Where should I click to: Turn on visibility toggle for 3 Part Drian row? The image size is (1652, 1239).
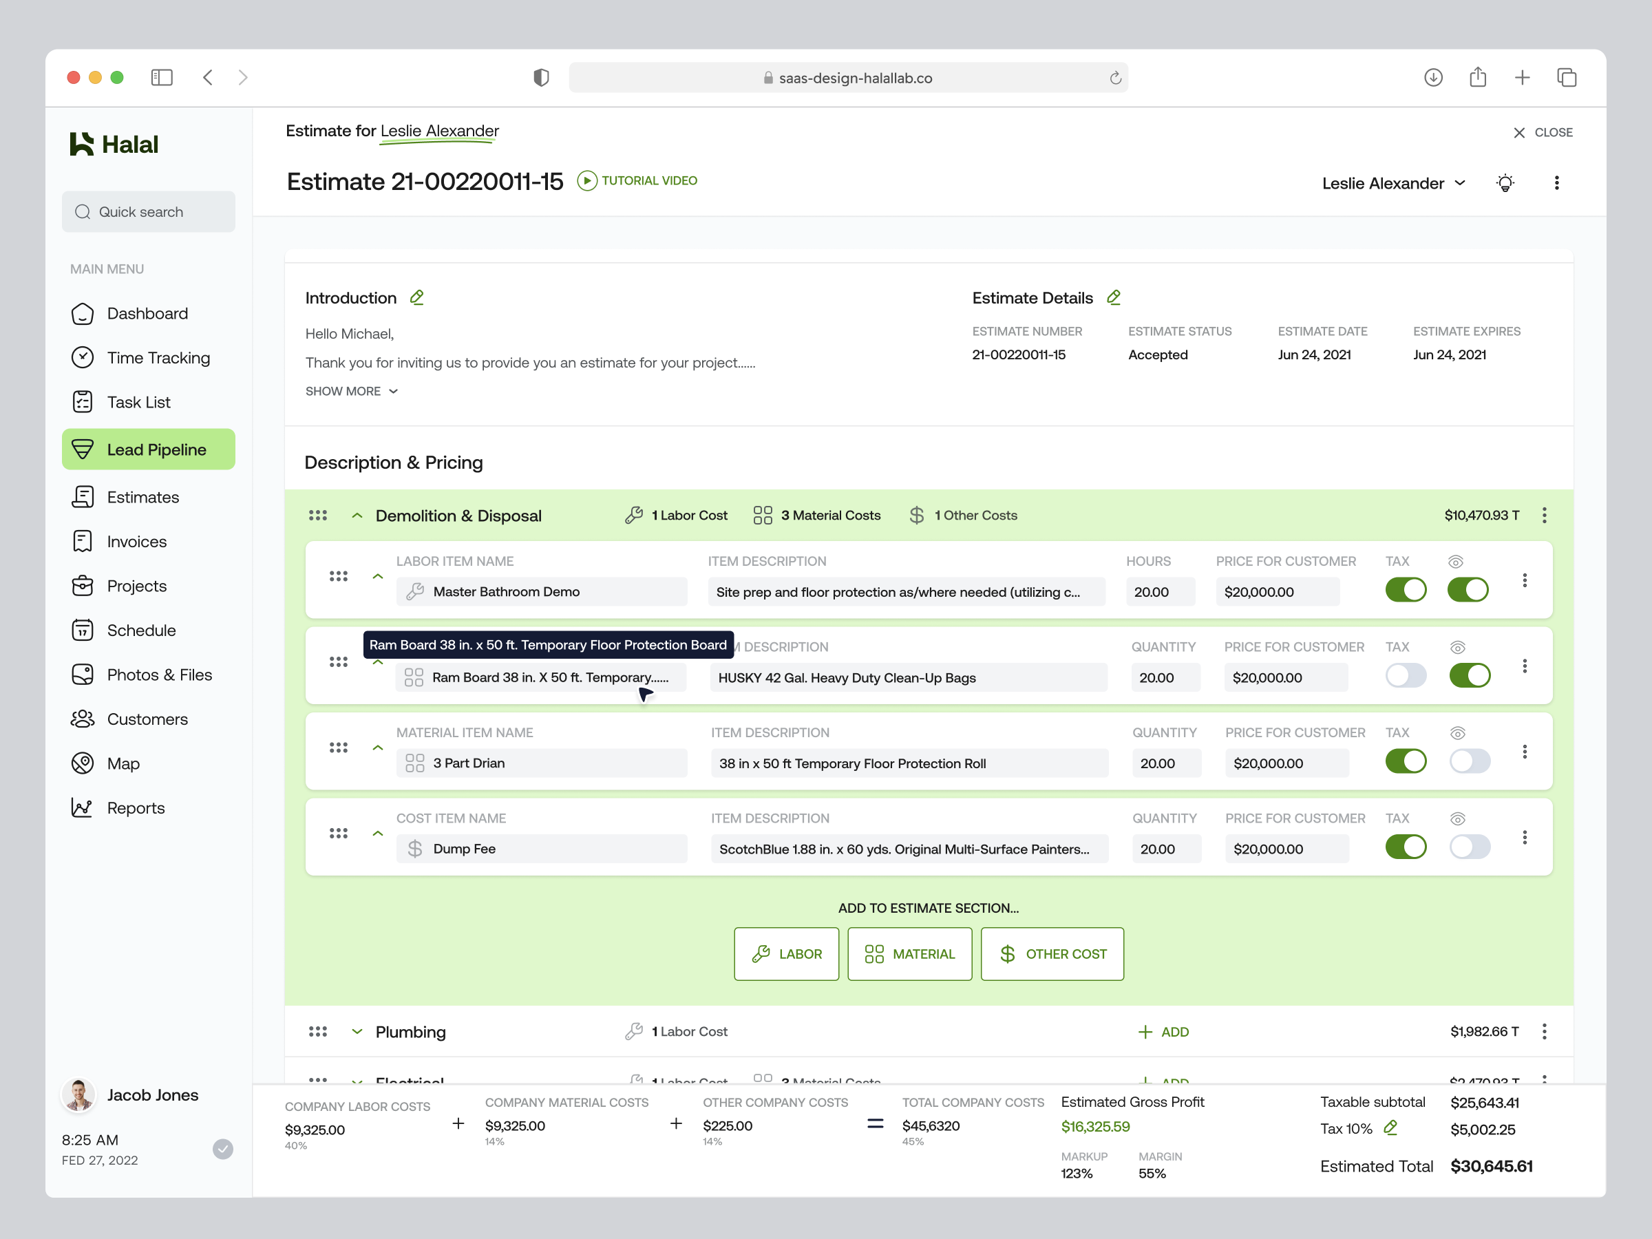(1469, 761)
